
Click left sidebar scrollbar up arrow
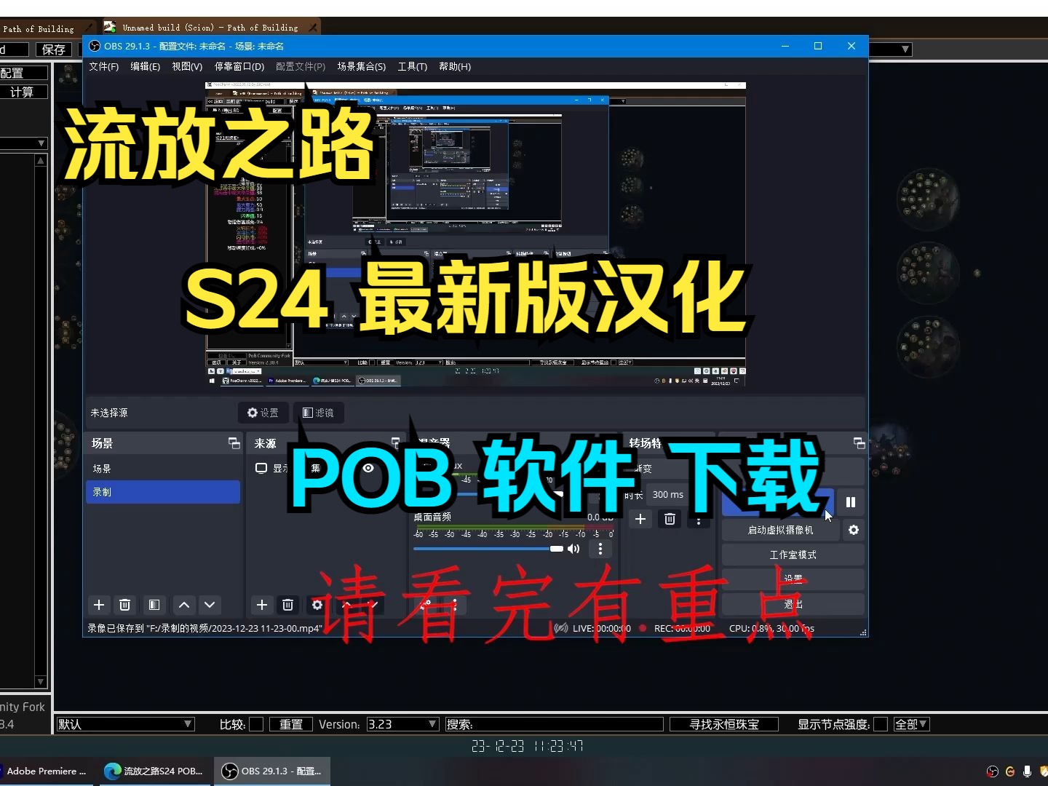tap(41, 160)
